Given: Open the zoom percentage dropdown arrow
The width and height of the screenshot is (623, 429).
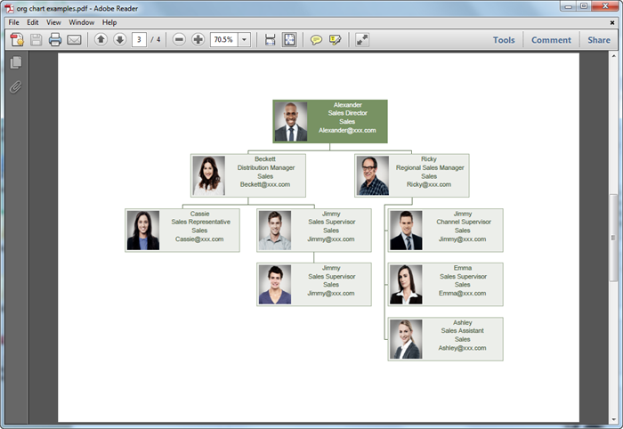Looking at the screenshot, I should coord(245,40).
